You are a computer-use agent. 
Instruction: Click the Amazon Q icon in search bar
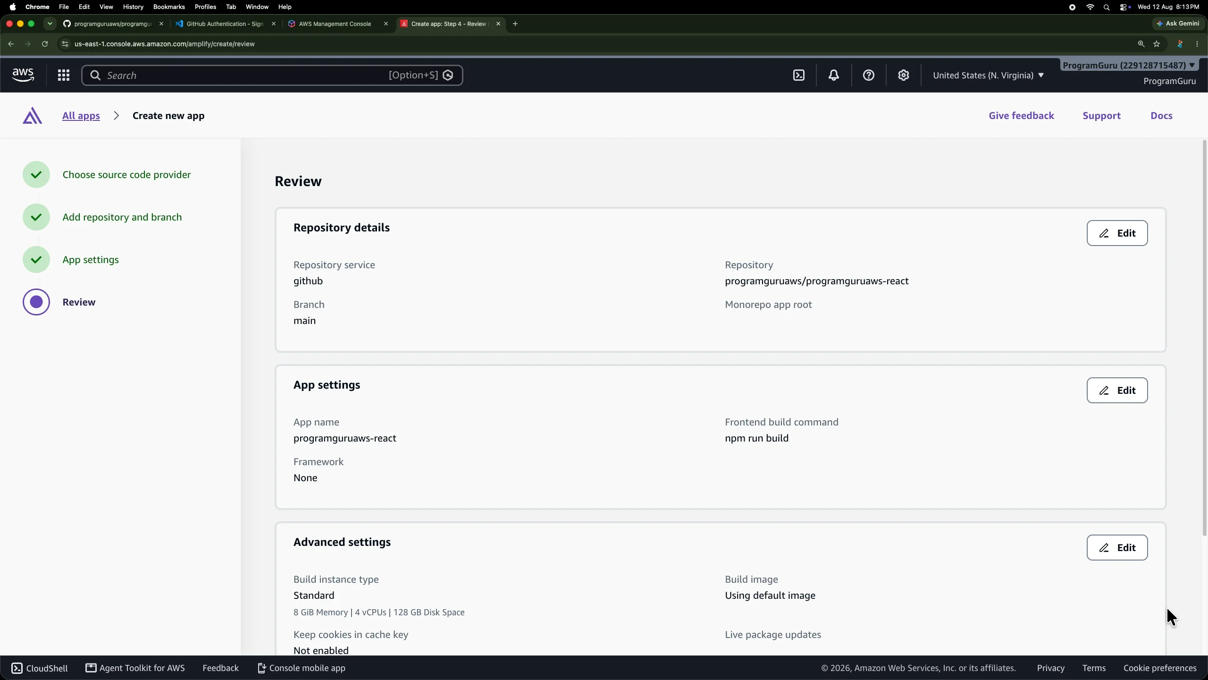click(448, 75)
